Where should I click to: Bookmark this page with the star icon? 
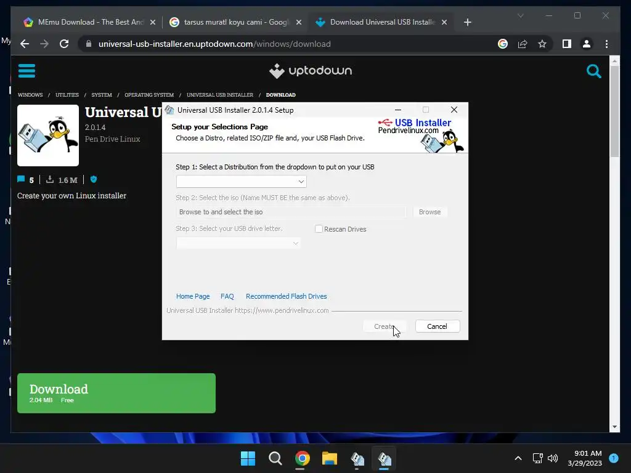542,44
